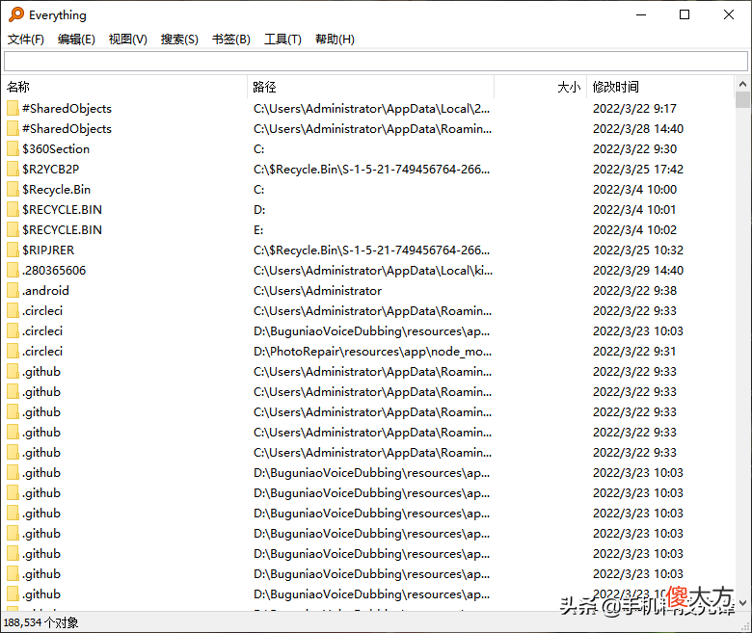Click folder icon of .280365606
The width and height of the screenshot is (752, 633).
tap(13, 271)
